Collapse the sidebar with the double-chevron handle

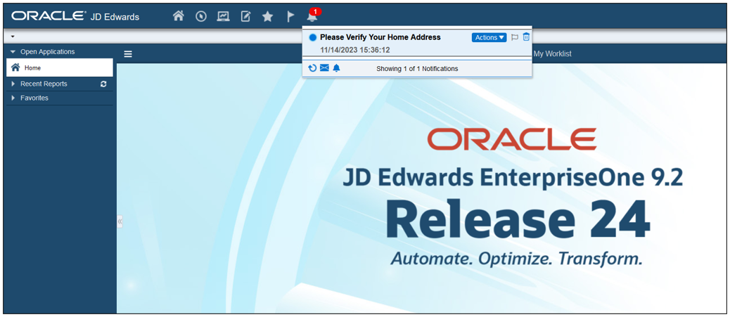click(x=120, y=221)
